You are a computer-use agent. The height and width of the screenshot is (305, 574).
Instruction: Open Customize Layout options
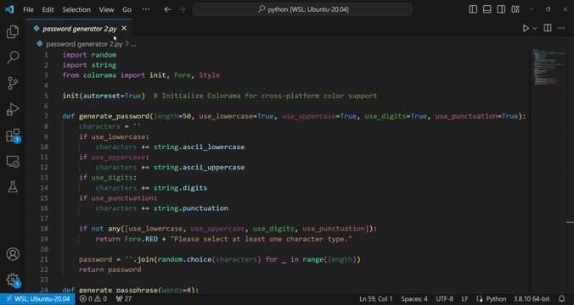coord(515,9)
